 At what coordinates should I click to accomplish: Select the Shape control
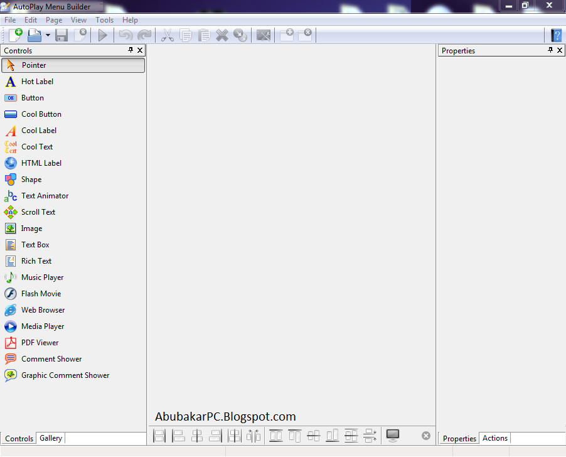point(32,179)
